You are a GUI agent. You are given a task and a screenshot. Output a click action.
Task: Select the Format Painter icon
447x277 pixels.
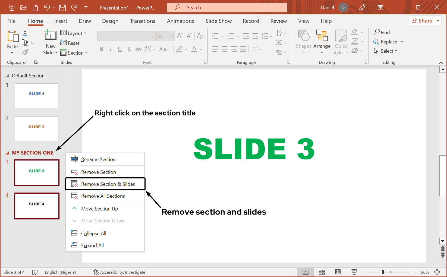coord(25,52)
